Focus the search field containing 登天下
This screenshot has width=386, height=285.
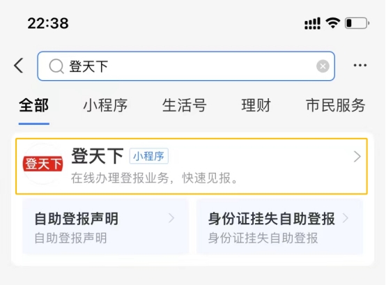186,66
